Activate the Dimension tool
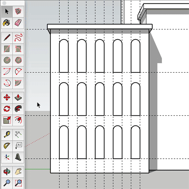 pyautogui.click(x=18, y=134)
